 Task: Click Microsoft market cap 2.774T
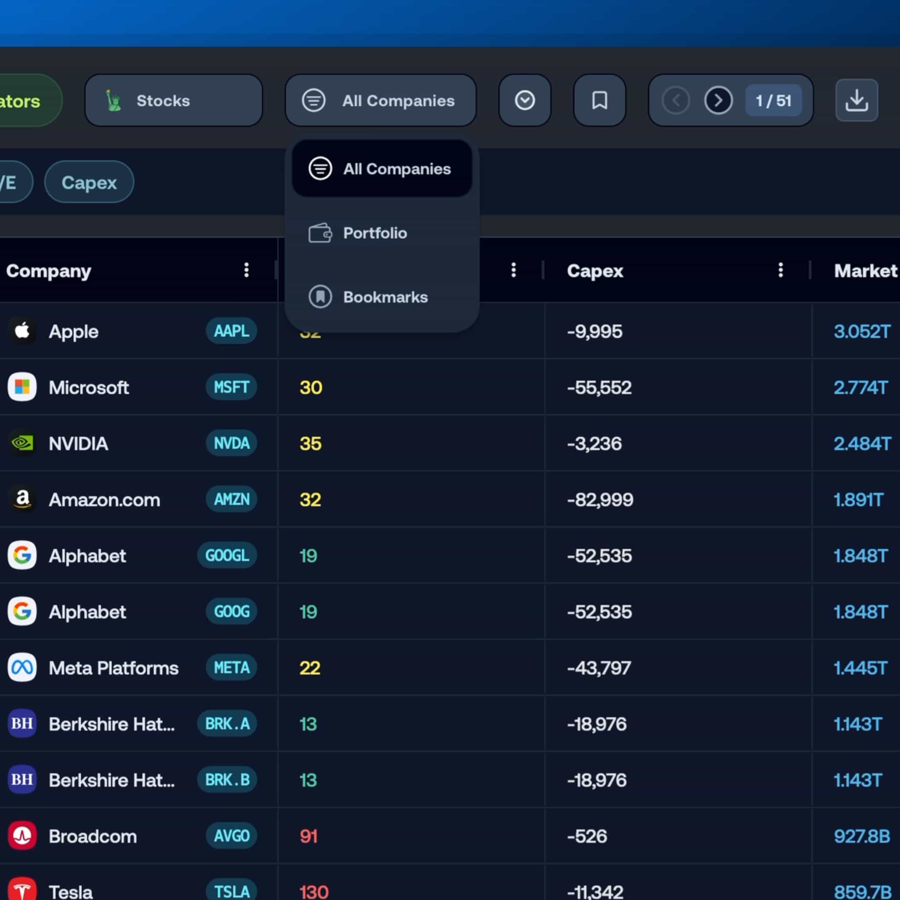(x=860, y=387)
